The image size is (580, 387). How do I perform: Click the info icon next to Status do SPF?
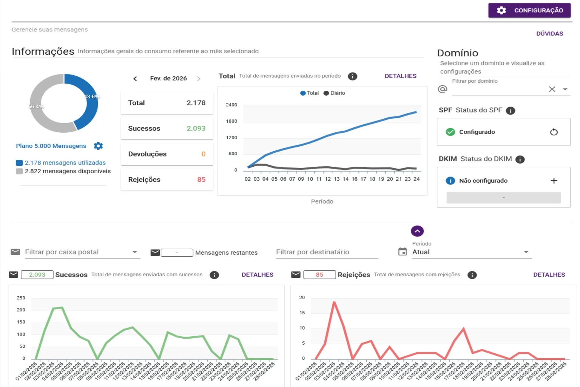511,110
